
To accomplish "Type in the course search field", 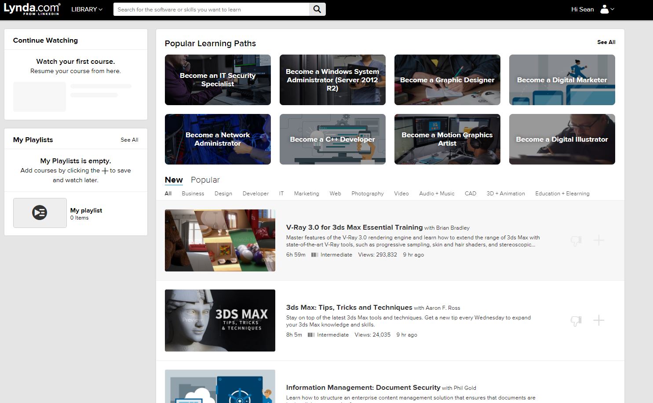I will pos(211,9).
